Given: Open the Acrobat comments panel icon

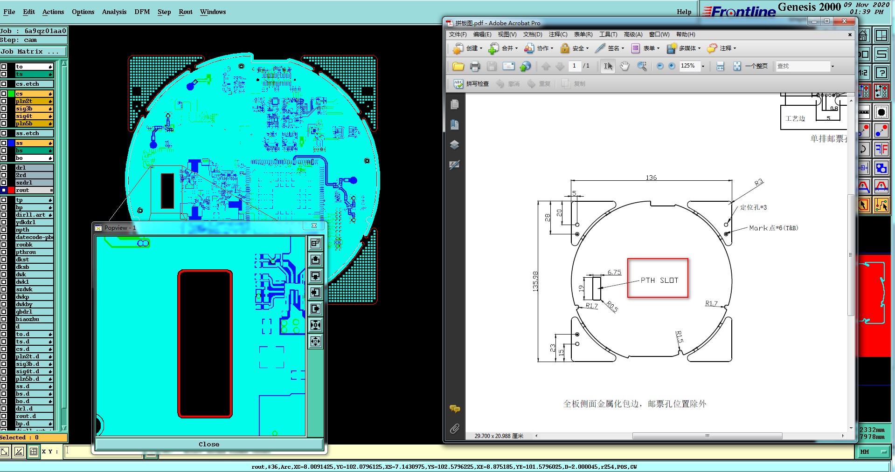Looking at the screenshot, I should tap(455, 409).
